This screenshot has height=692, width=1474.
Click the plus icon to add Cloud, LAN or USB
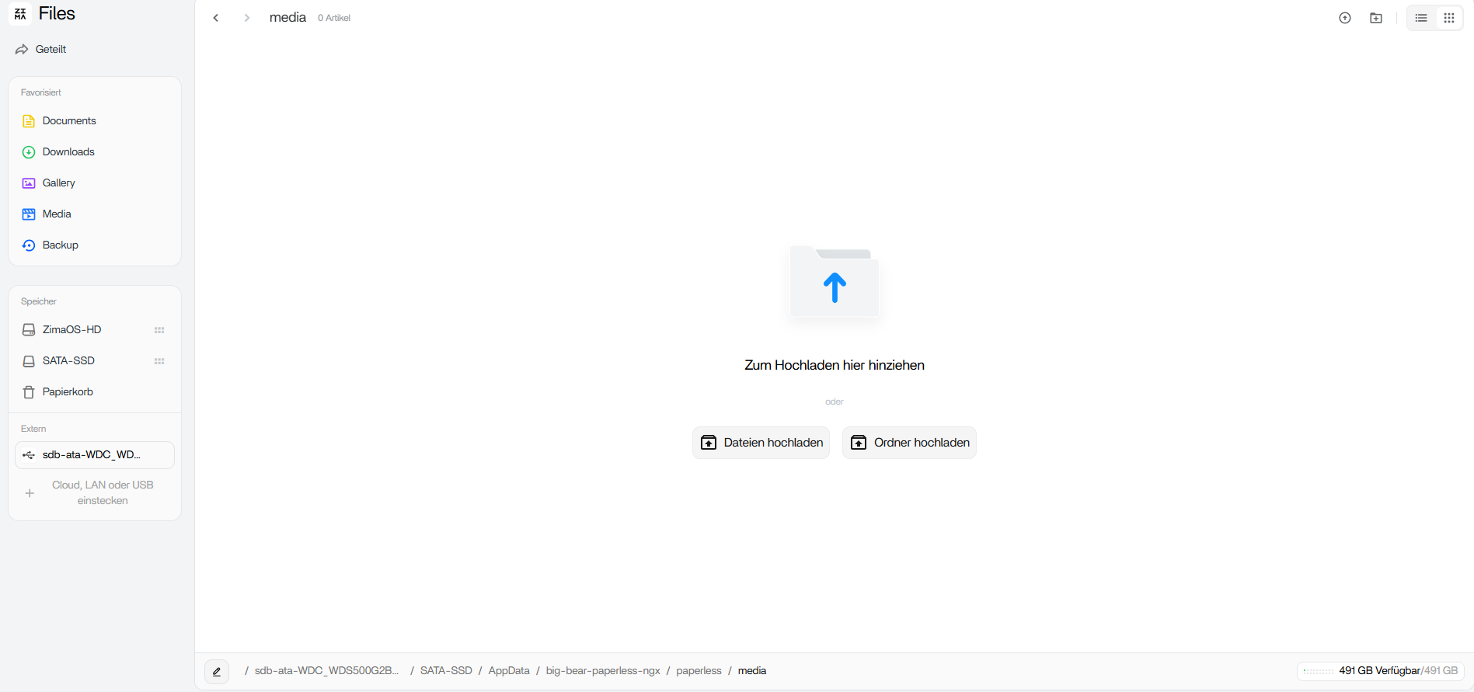pos(30,493)
